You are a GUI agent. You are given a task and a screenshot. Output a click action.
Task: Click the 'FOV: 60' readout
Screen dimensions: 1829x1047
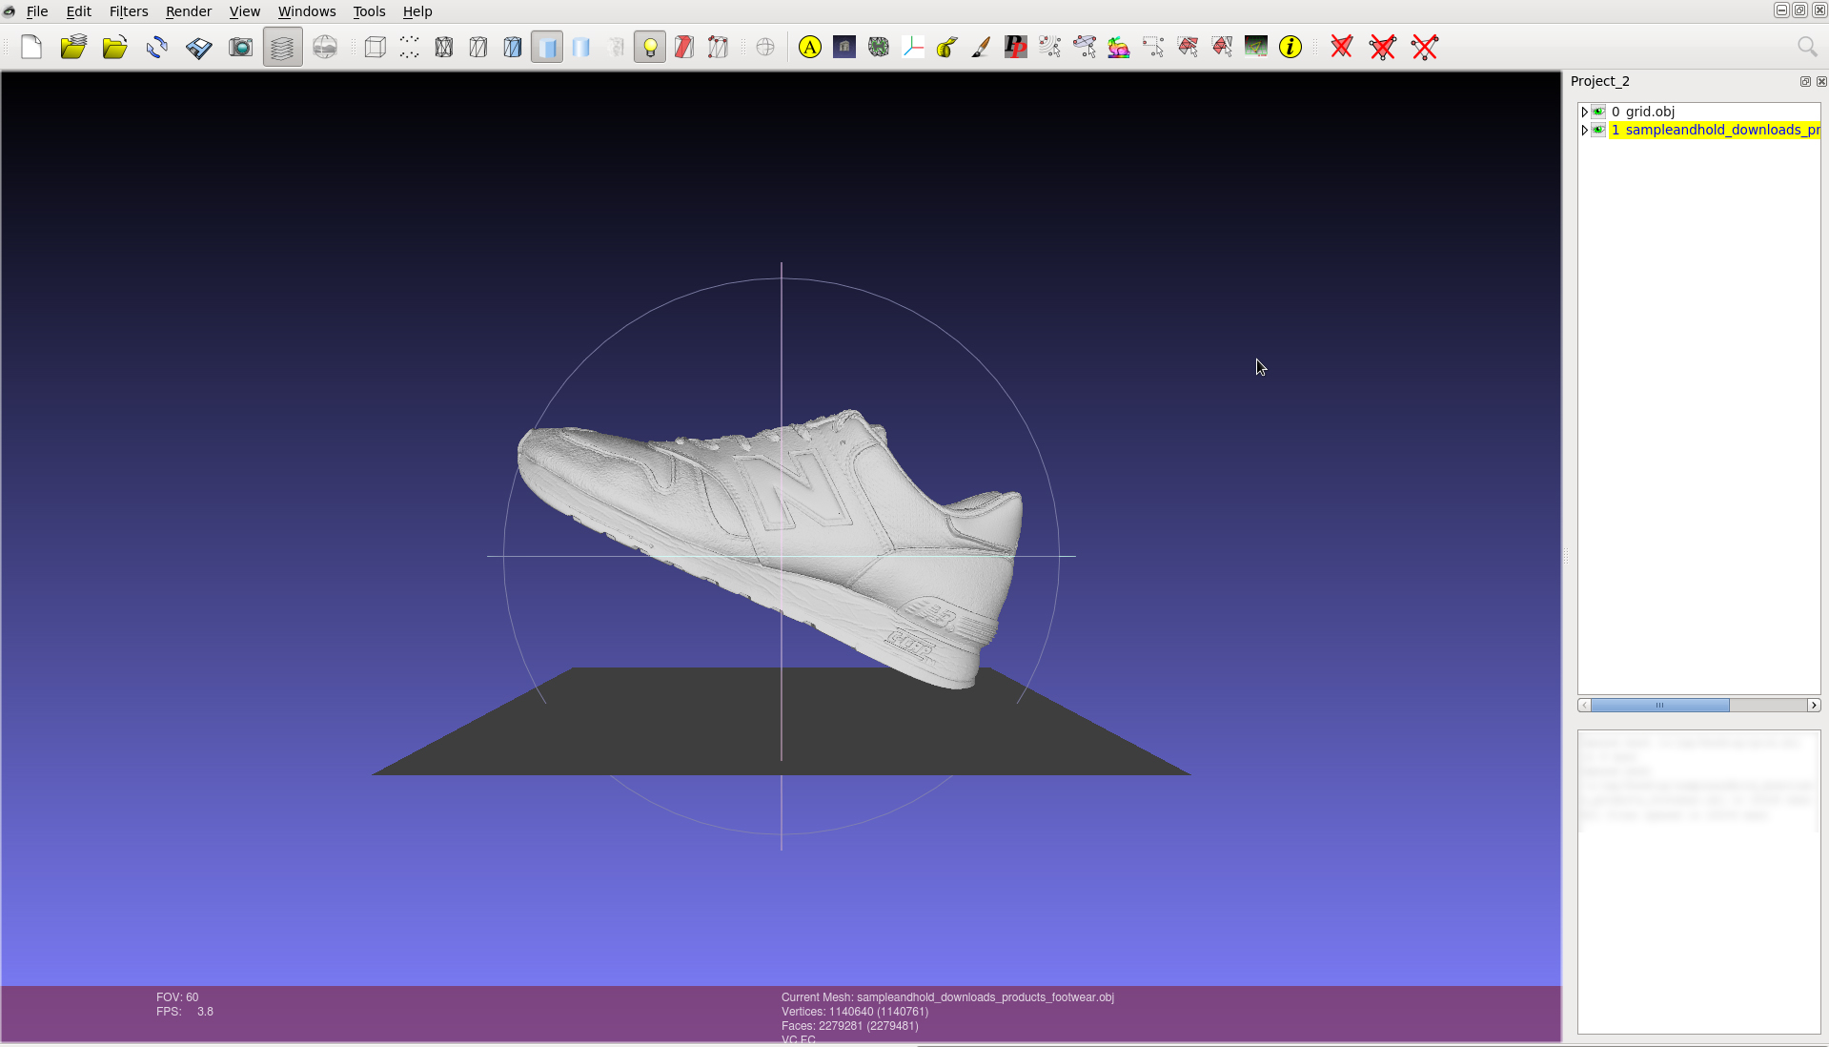[x=177, y=997]
